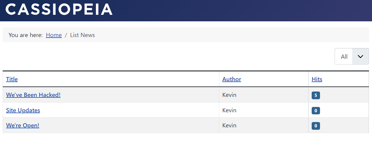This screenshot has width=372, height=141.
Task: Open the Site Updates article
Action: pyautogui.click(x=23, y=110)
